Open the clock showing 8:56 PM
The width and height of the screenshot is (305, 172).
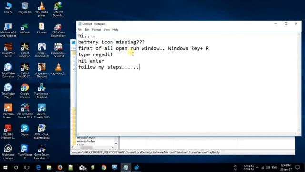tap(286, 168)
